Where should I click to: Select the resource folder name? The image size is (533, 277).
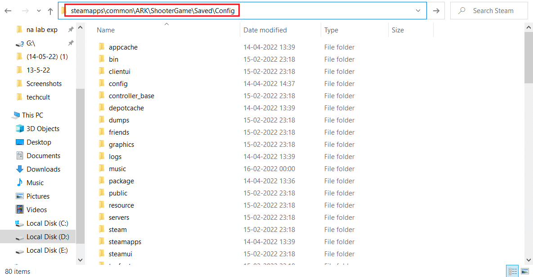(121, 205)
